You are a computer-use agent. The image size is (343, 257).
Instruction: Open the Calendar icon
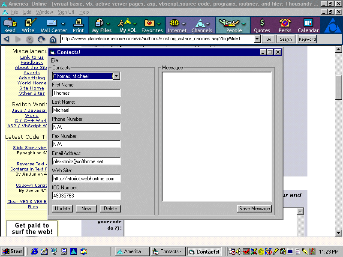pyautogui.click(x=308, y=25)
